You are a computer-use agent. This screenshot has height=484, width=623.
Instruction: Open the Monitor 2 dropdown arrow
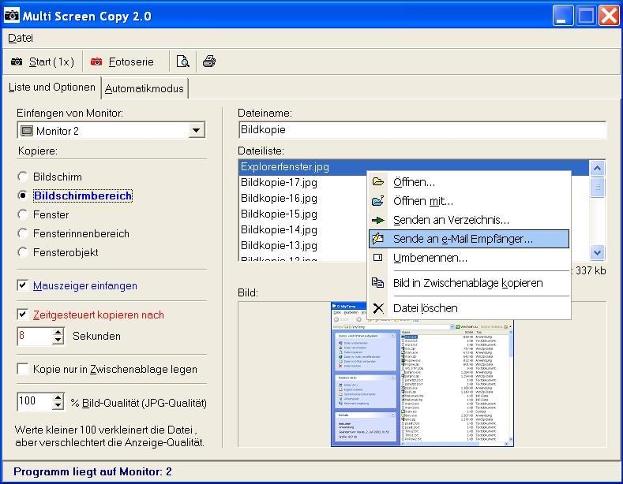tap(197, 131)
